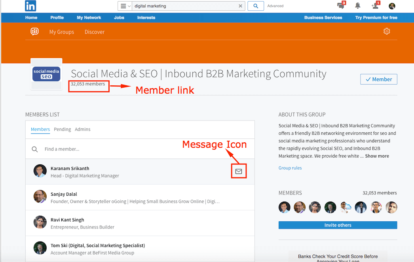Switch to Admins tab
Screen dimensions: 414x262
83,129
